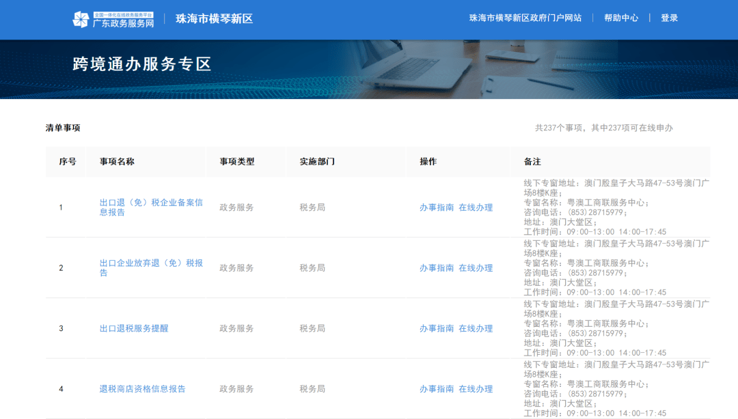
Task: Open 出口企业放弃退（免）税报告 item
Action: click(151, 268)
